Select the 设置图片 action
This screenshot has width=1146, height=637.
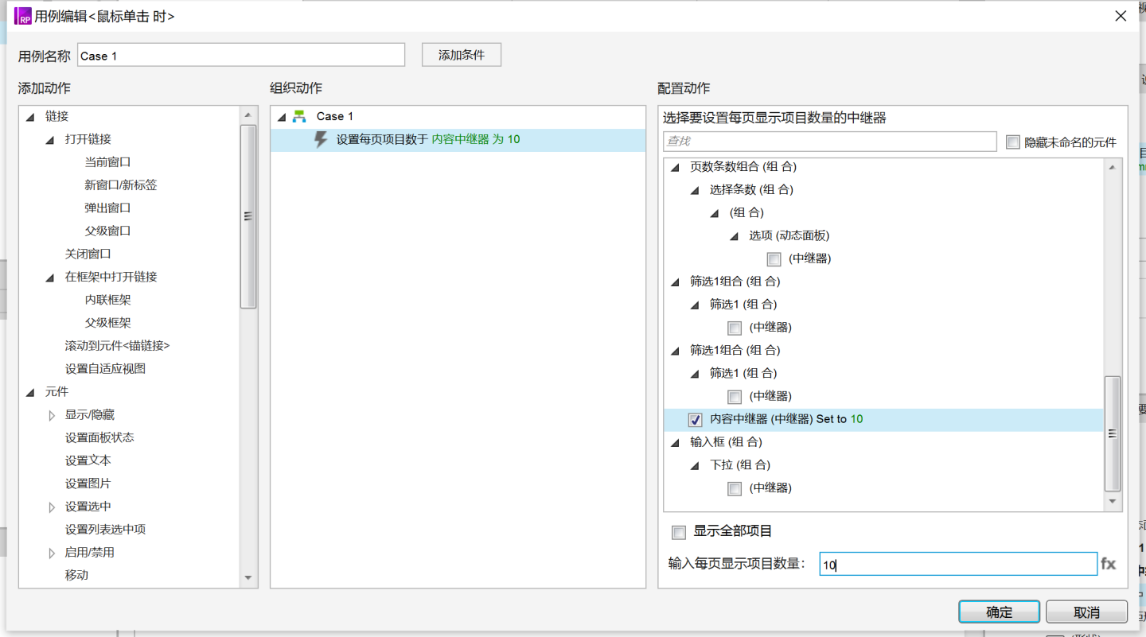[x=88, y=484]
